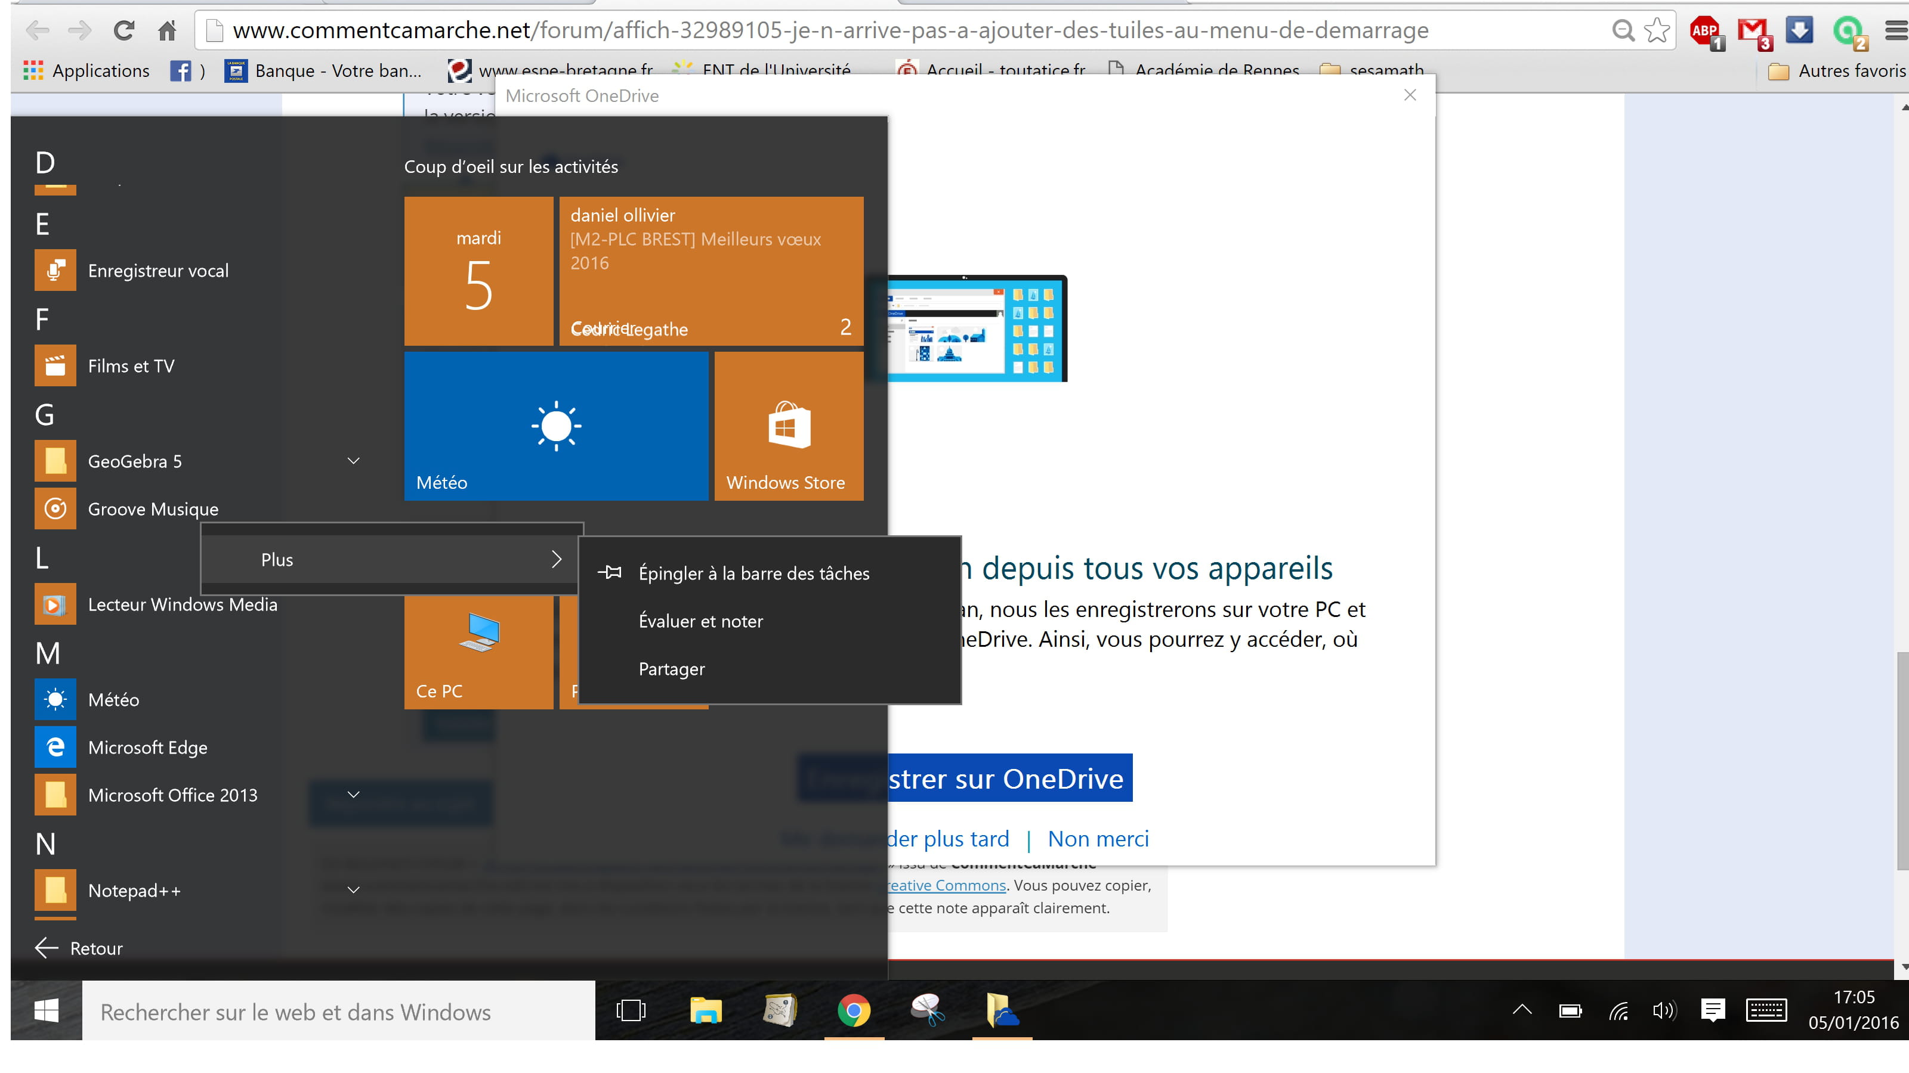Viewport: 1909px width, 1073px height.
Task: Select Partager in context menu
Action: click(x=769, y=669)
